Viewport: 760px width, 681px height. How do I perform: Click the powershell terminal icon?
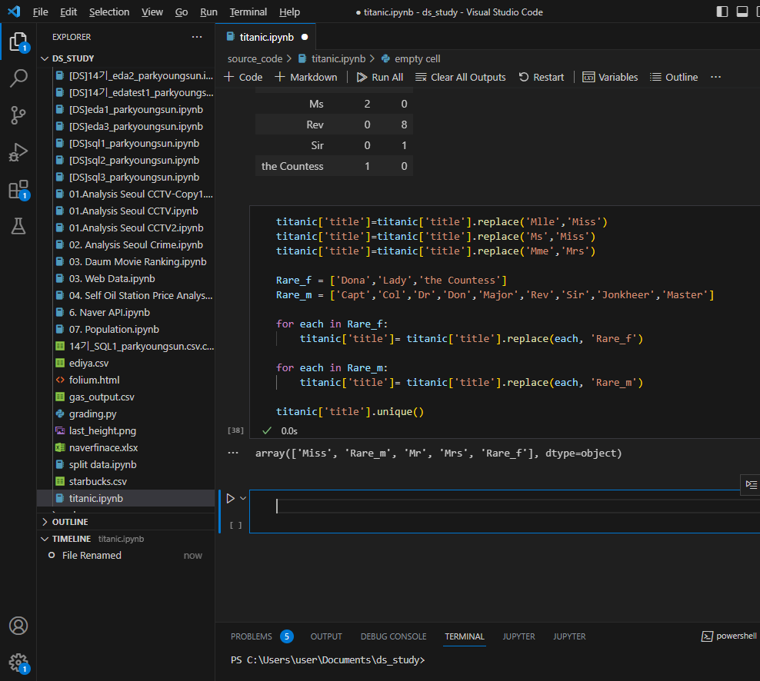tap(707, 636)
